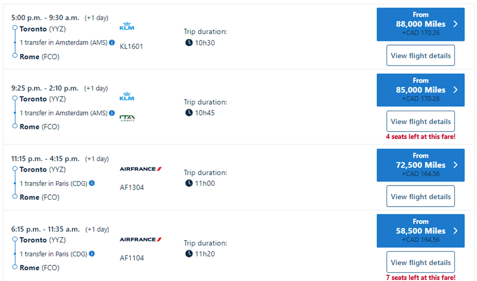
Task: Click info icon beside Amsterdam transfer on 5:00 p.m. flight
Action: click(x=112, y=43)
